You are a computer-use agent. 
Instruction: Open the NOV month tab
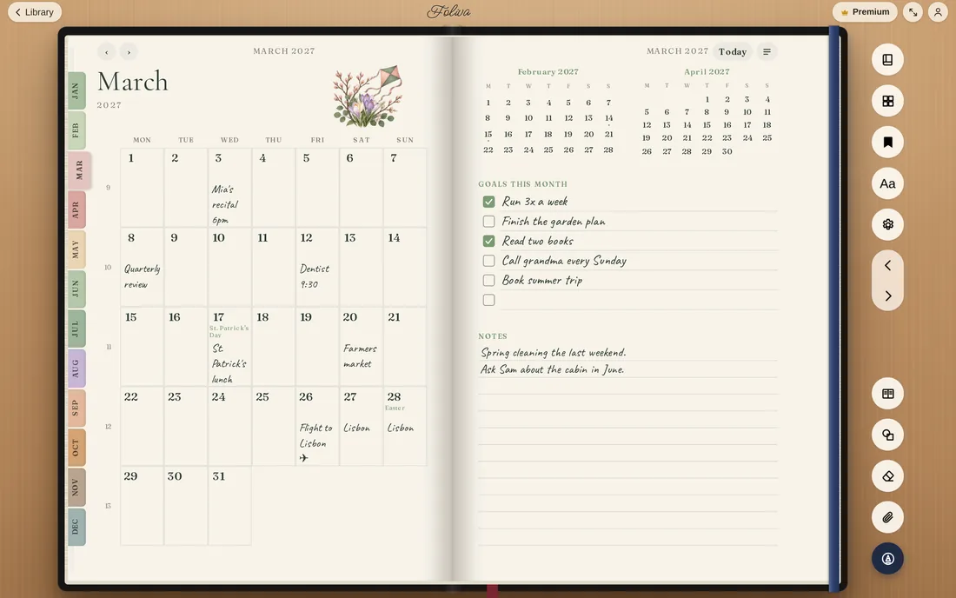coord(76,487)
